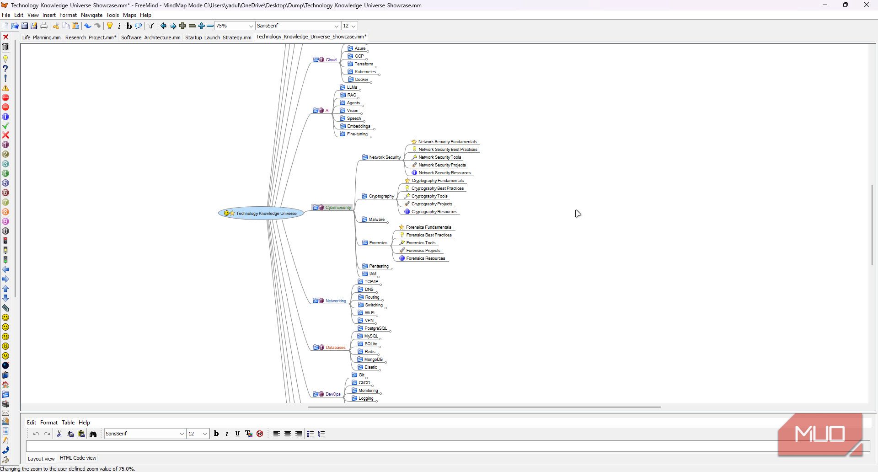Toggle bold in the note editor
This screenshot has height=472, width=878.
(216, 434)
